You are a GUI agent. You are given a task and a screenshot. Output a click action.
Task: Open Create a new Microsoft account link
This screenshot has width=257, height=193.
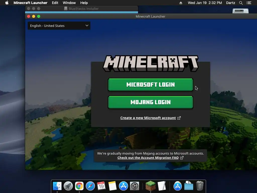(x=148, y=118)
